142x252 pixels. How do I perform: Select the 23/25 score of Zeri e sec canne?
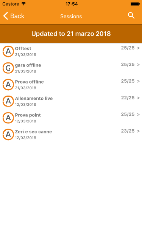click(128, 131)
